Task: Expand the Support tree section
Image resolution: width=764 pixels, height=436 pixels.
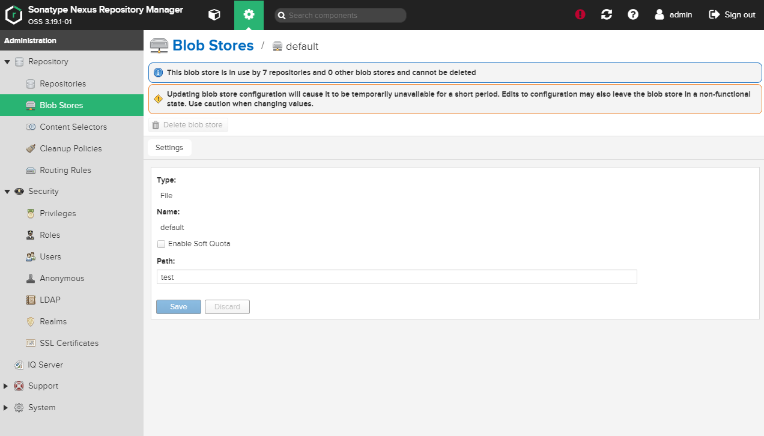Action: (x=7, y=386)
